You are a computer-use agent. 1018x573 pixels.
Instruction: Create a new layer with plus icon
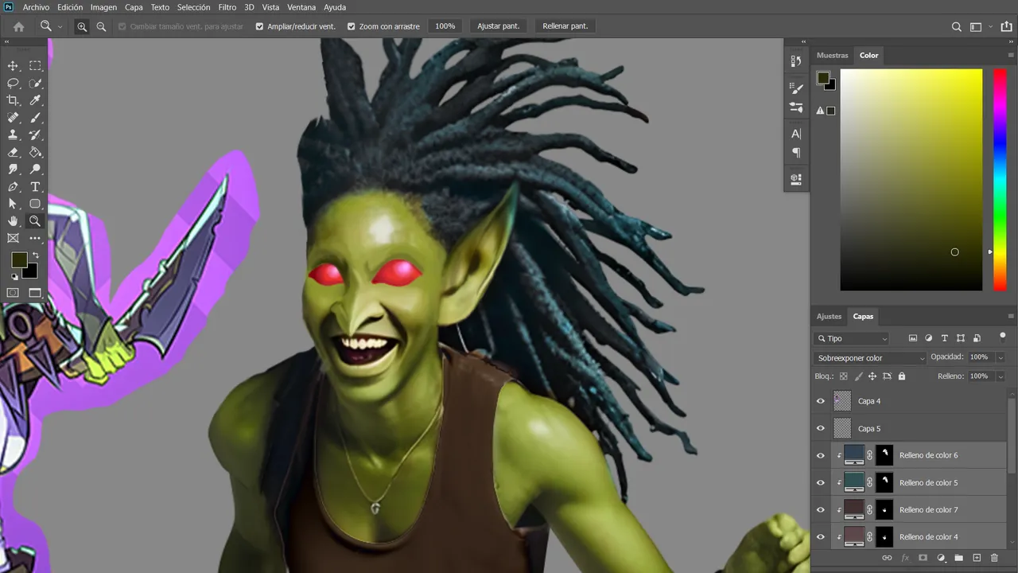click(977, 558)
